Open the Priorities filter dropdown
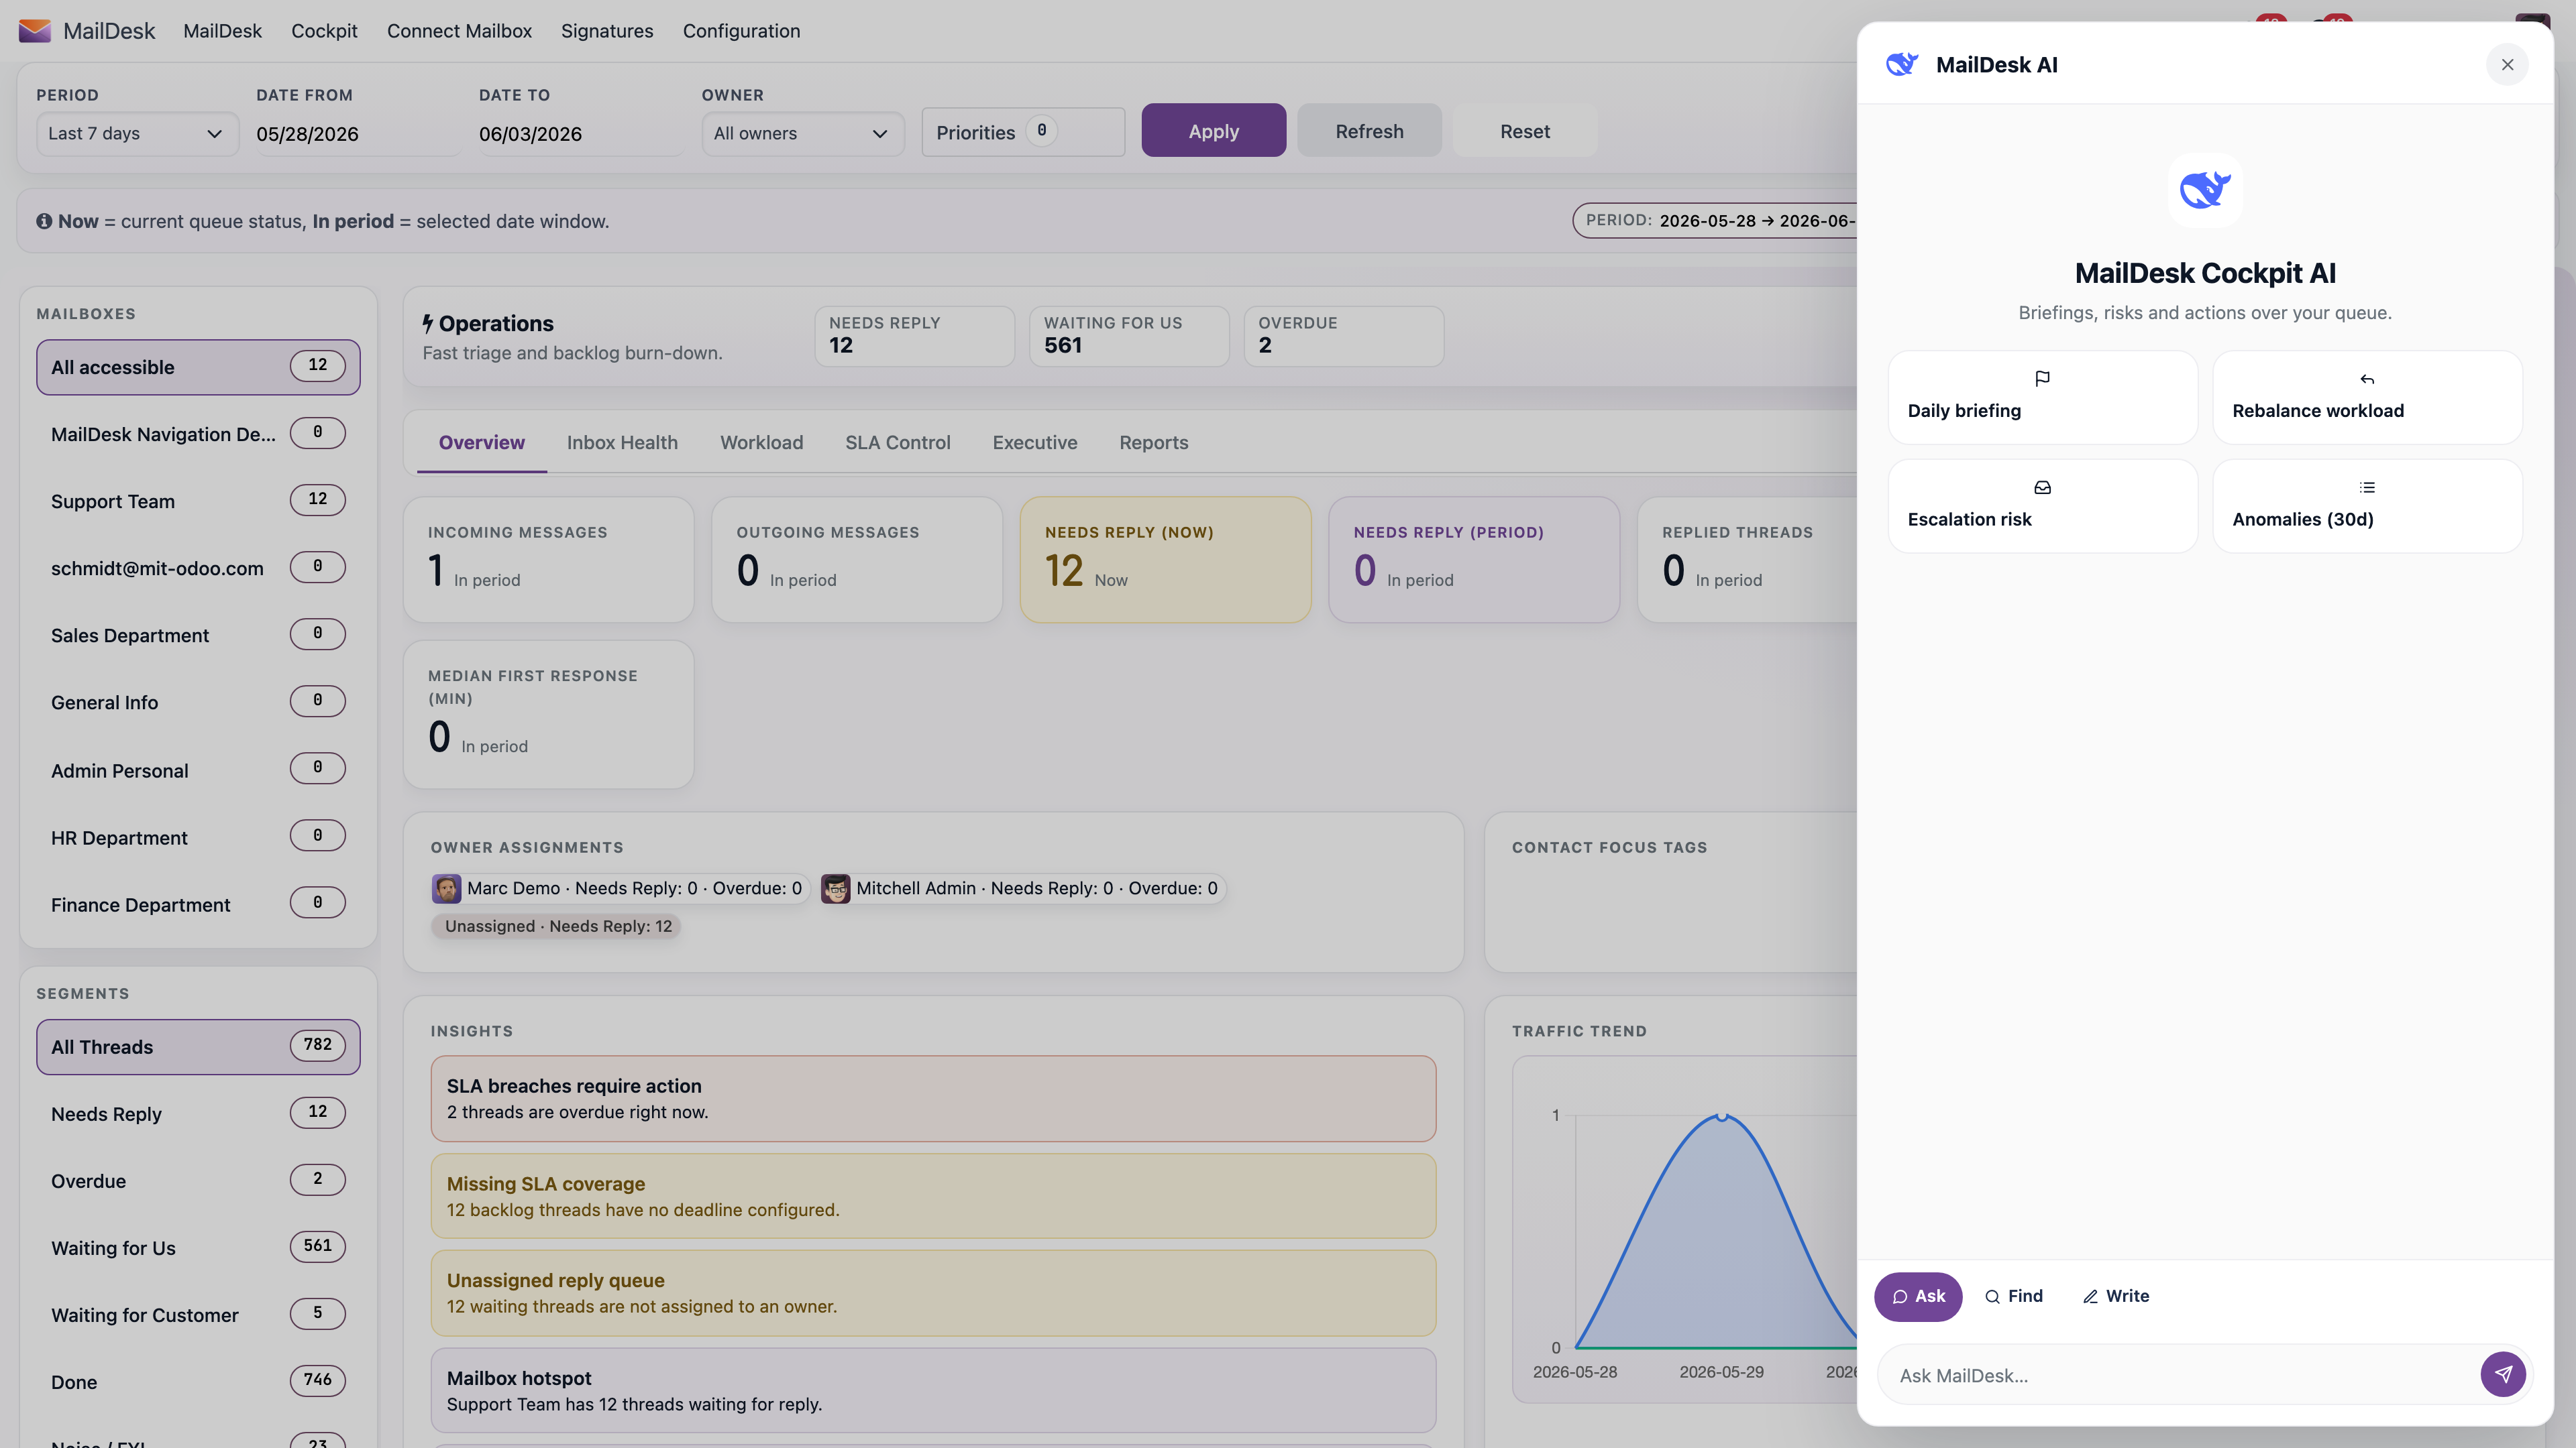The height and width of the screenshot is (1448, 2576). point(1022,132)
